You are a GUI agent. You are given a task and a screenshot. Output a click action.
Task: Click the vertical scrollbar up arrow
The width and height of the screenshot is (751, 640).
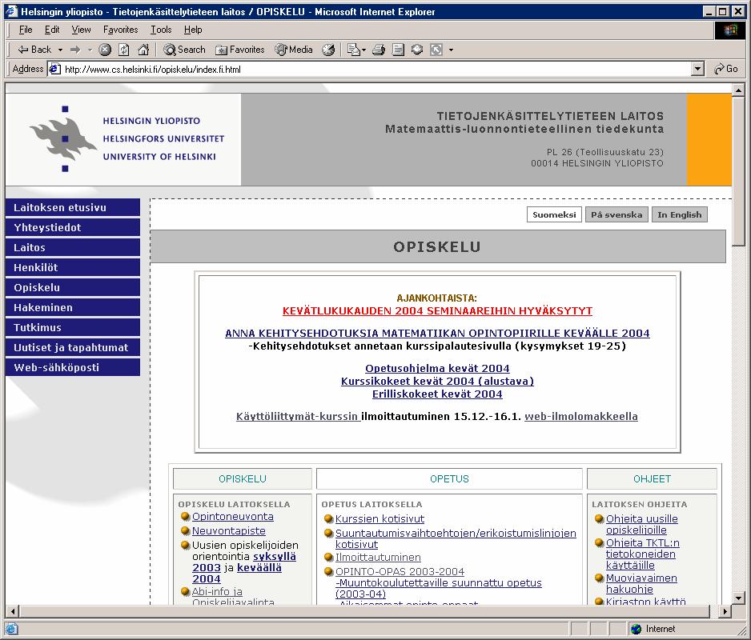[738, 90]
